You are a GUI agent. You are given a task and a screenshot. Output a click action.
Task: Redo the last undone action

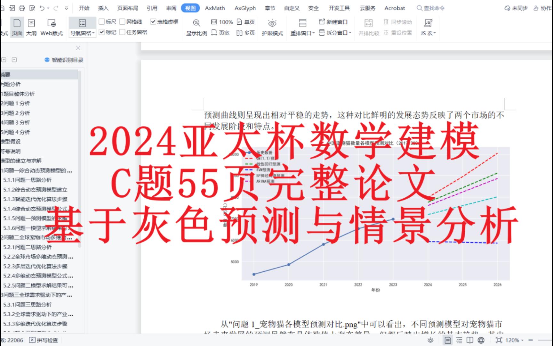tap(56, 8)
